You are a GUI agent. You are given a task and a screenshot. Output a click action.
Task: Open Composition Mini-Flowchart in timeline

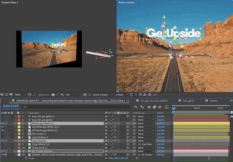135,107
